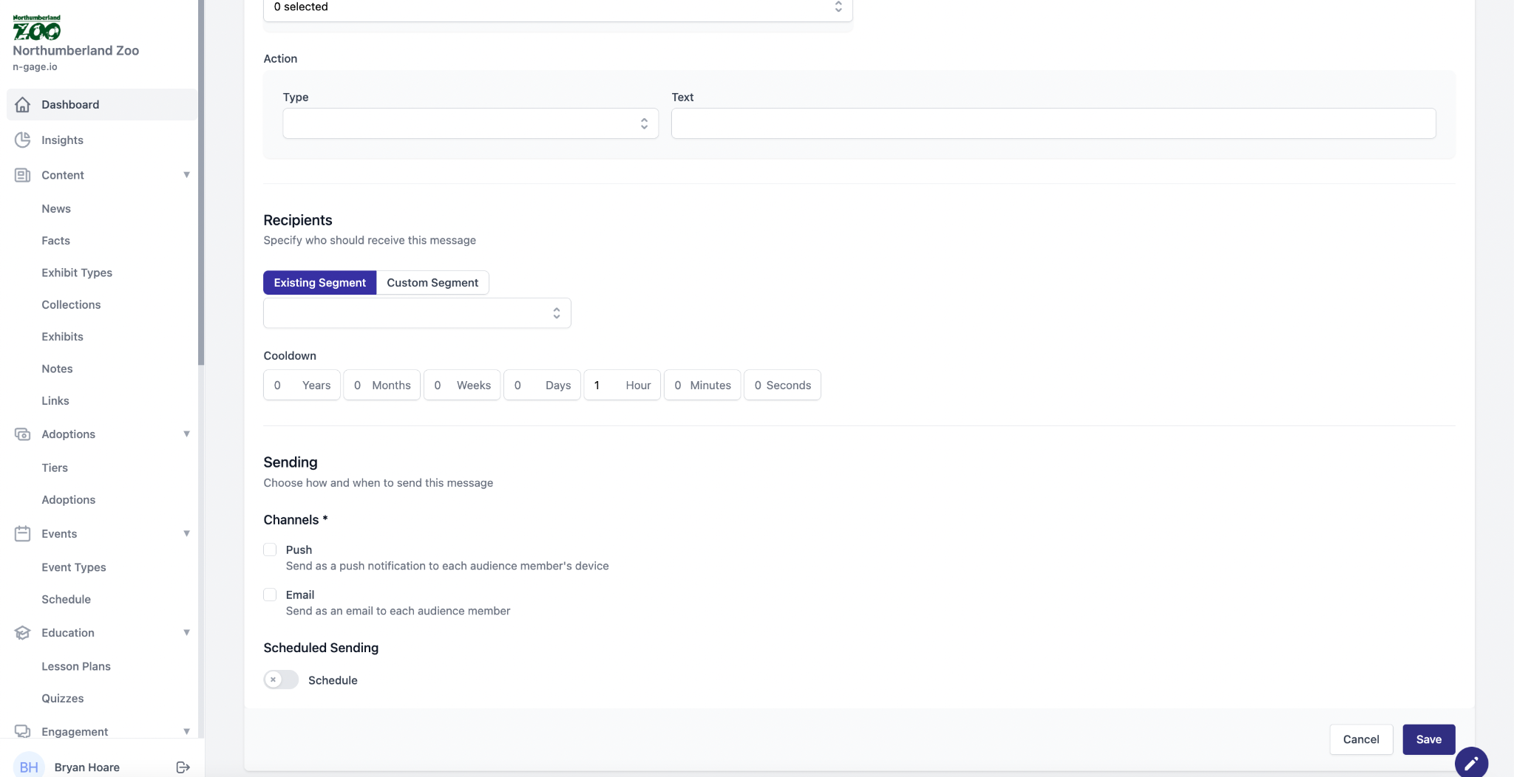The width and height of the screenshot is (1514, 777).
Task: Open the existing segment selection dropdown
Action: 417,313
